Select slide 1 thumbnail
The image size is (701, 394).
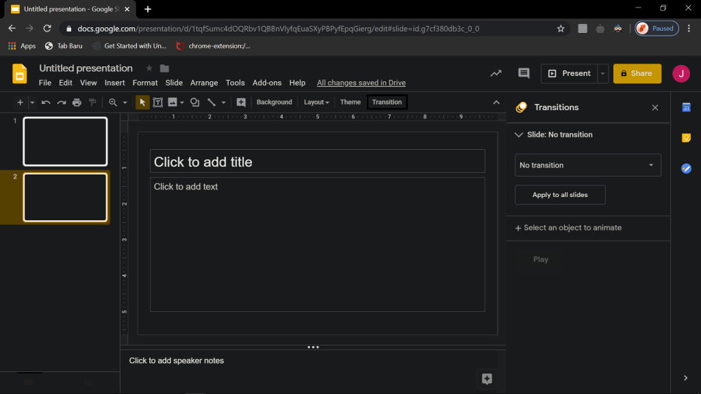[65, 142]
